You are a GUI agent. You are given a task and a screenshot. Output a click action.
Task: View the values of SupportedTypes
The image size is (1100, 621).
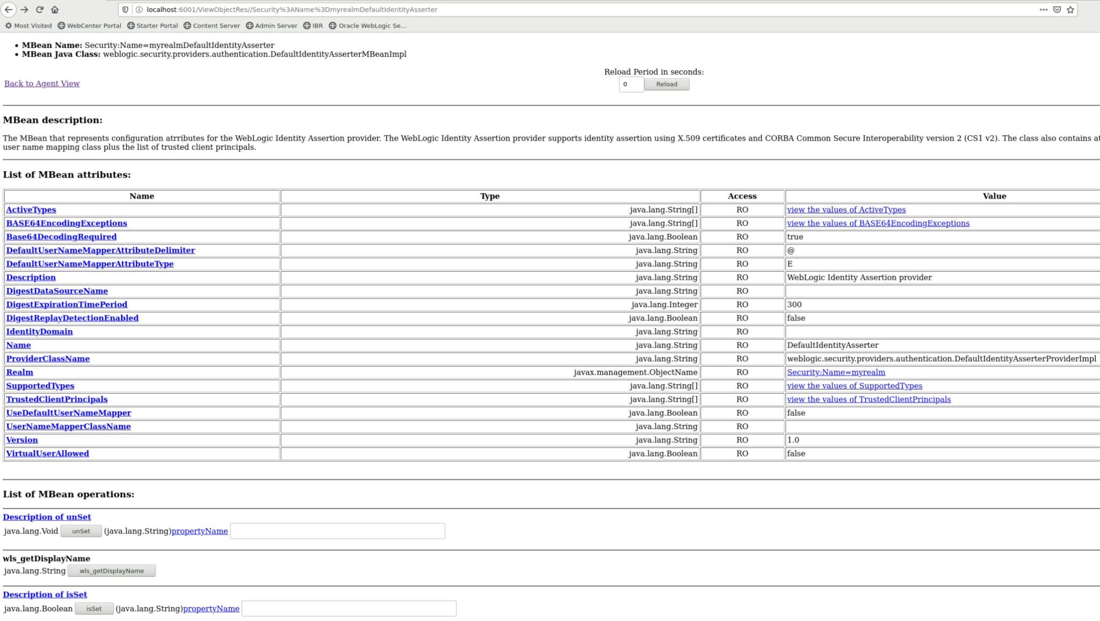tap(855, 386)
